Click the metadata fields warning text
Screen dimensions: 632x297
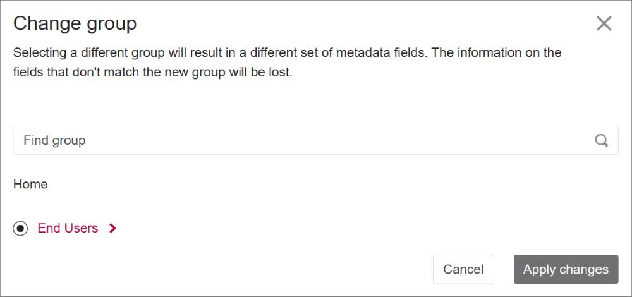click(287, 62)
